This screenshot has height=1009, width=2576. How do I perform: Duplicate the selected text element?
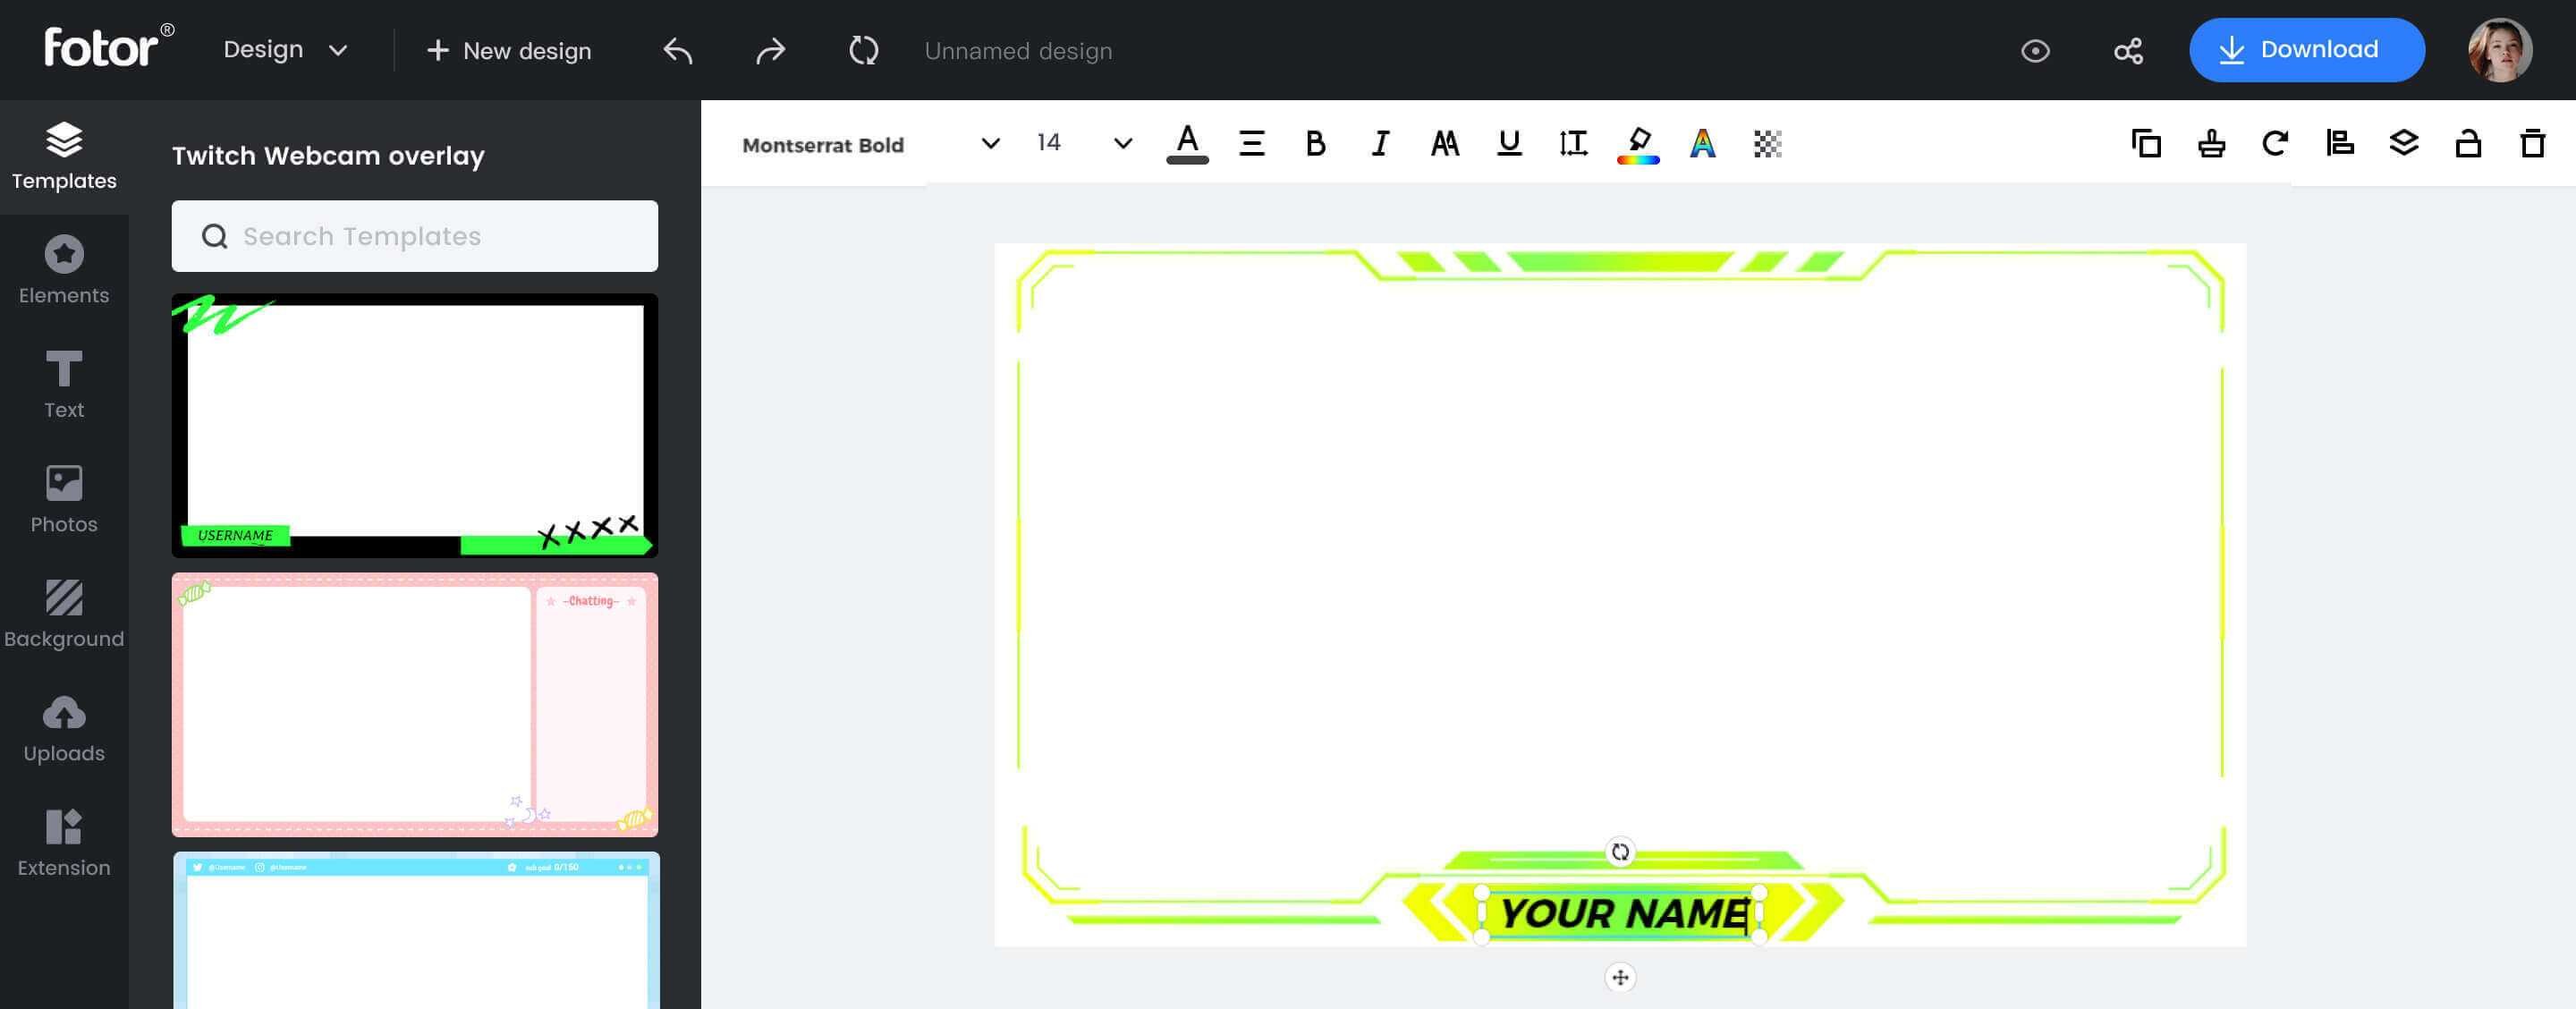coord(2146,143)
